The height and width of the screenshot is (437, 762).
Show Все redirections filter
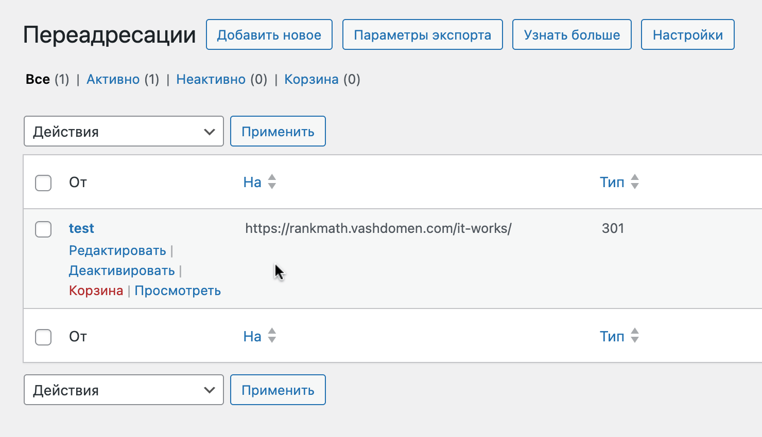click(38, 79)
